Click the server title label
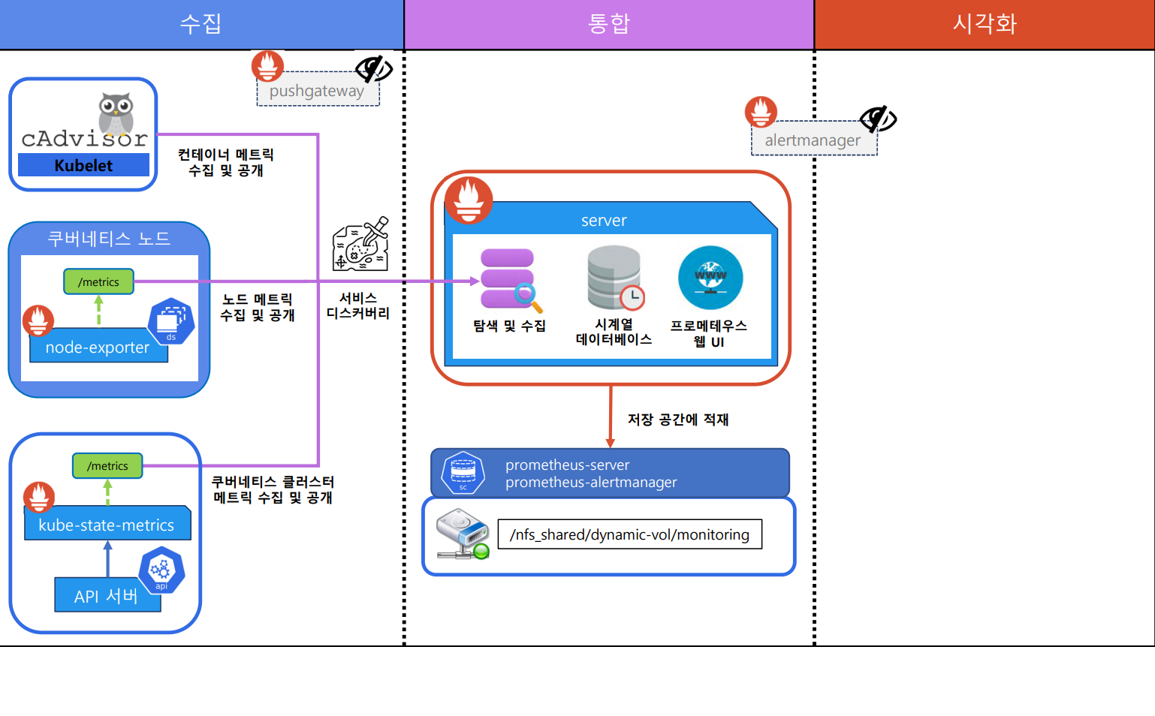Screen dimensions: 1155x716 coord(604,220)
